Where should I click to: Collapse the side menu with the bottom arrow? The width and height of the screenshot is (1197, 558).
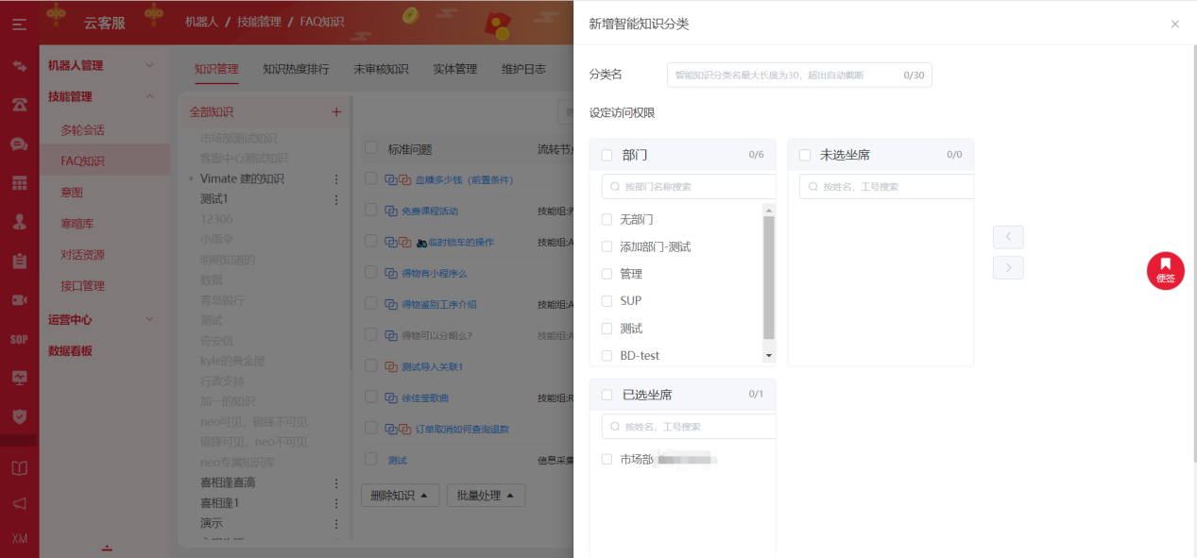107,548
